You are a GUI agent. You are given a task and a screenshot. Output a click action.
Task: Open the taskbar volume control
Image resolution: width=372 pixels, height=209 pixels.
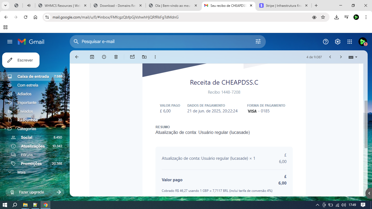344,205
